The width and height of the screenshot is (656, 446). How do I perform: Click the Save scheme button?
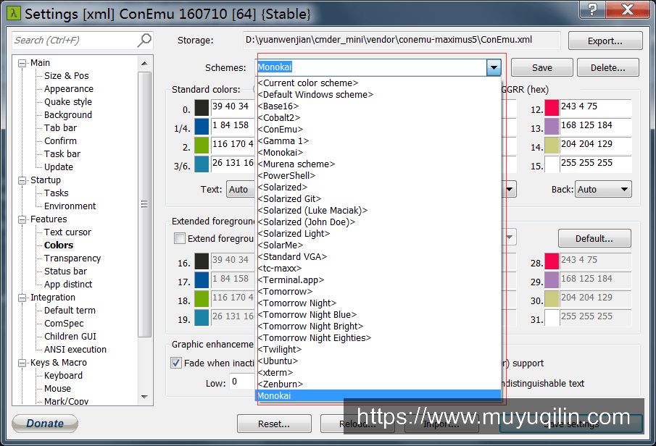point(541,67)
